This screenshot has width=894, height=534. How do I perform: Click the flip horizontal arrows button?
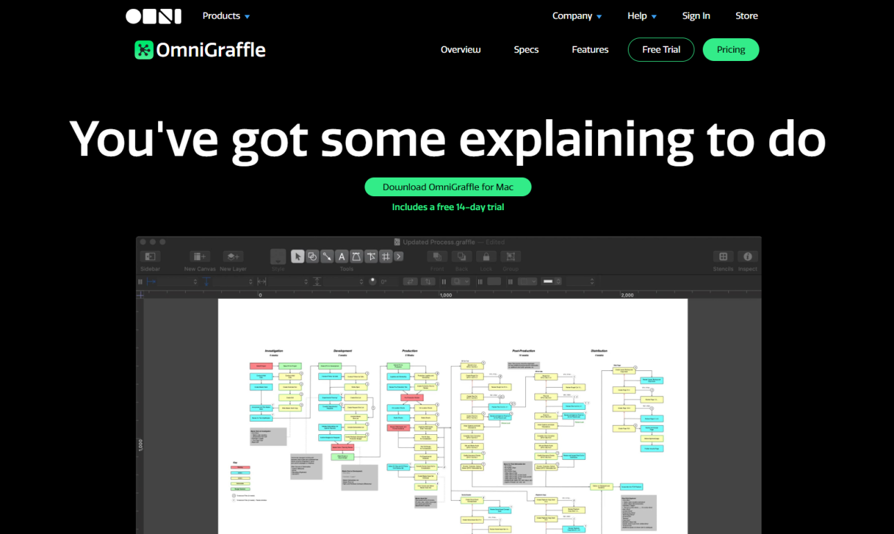(x=410, y=282)
